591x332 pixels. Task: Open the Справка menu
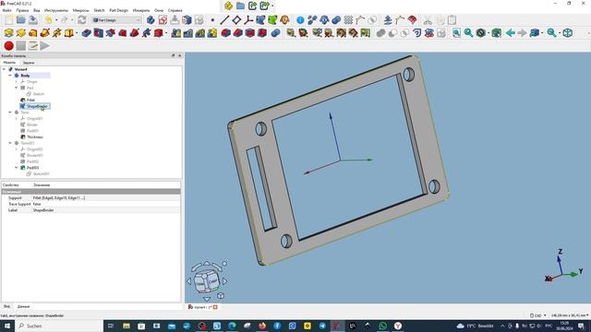[x=175, y=10]
